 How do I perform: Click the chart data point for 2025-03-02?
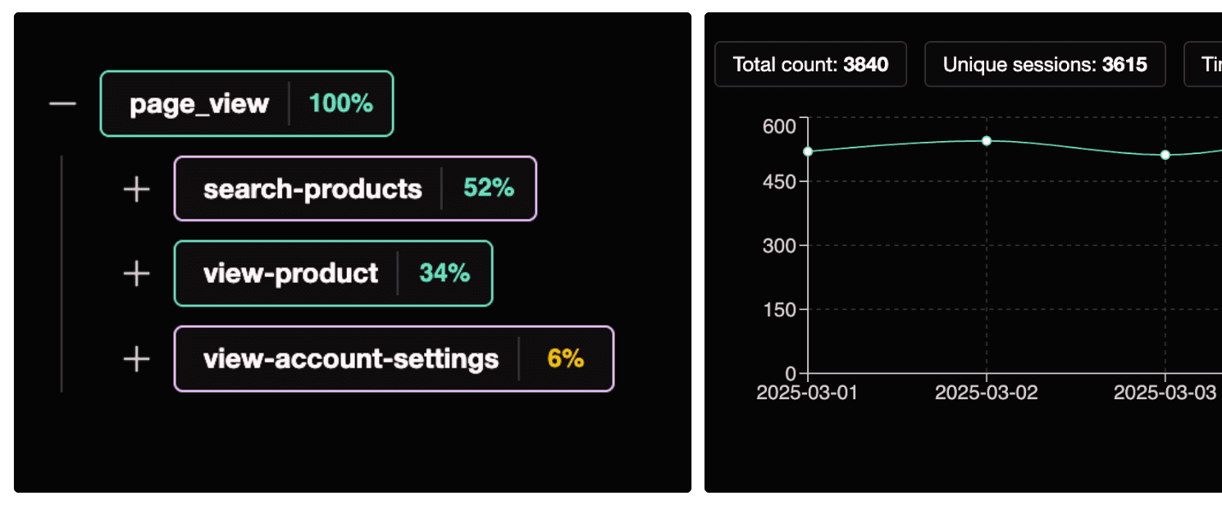tap(987, 141)
